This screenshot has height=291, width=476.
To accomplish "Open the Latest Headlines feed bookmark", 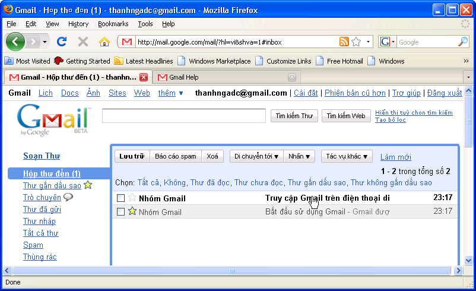I will [144, 61].
